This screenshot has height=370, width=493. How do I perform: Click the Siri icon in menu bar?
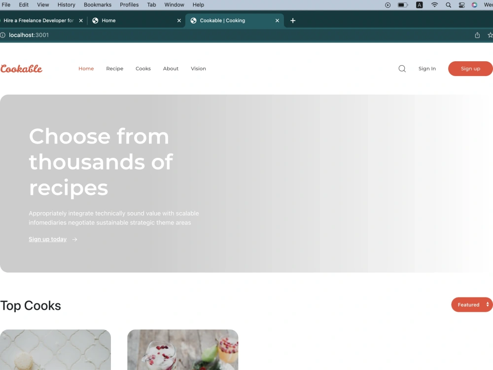(474, 5)
